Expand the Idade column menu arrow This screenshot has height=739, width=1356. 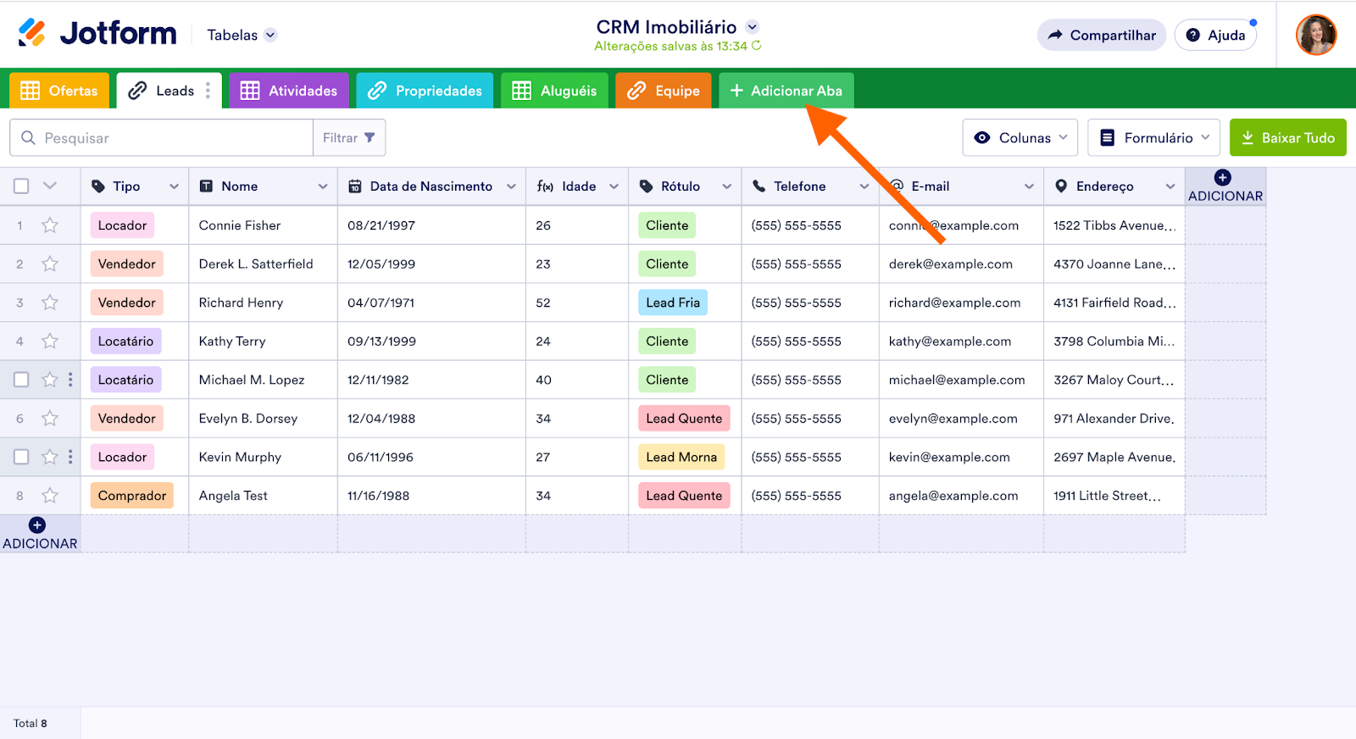click(614, 186)
